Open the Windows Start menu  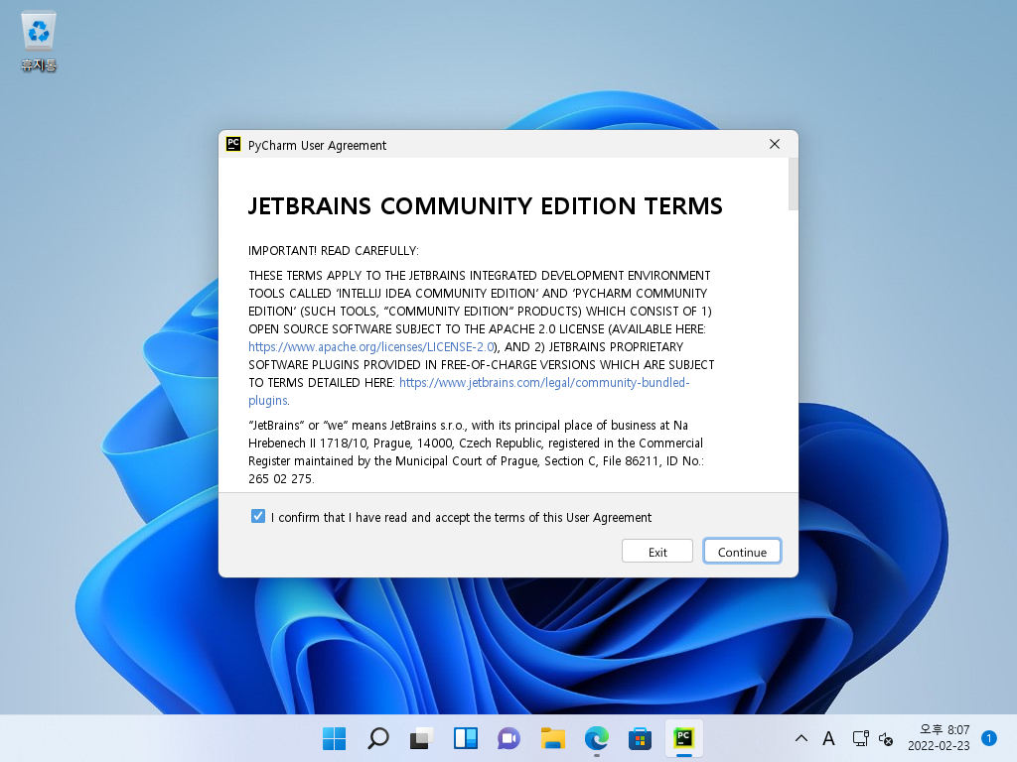tap(334, 738)
